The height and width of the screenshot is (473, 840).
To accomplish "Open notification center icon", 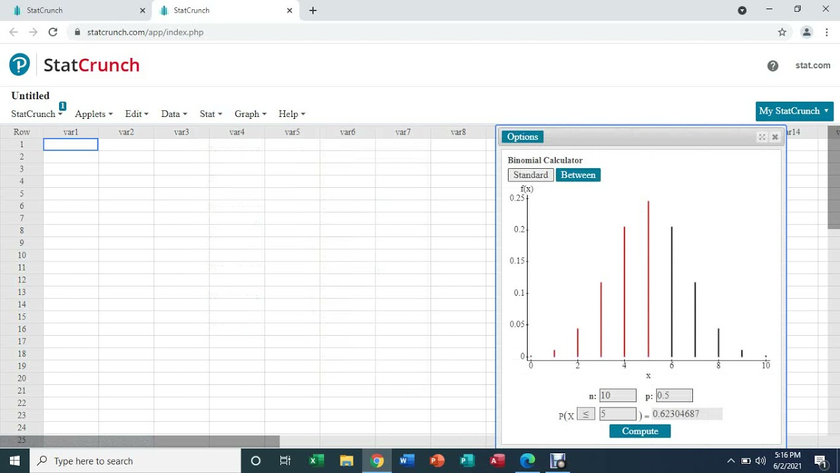I will 820,461.
